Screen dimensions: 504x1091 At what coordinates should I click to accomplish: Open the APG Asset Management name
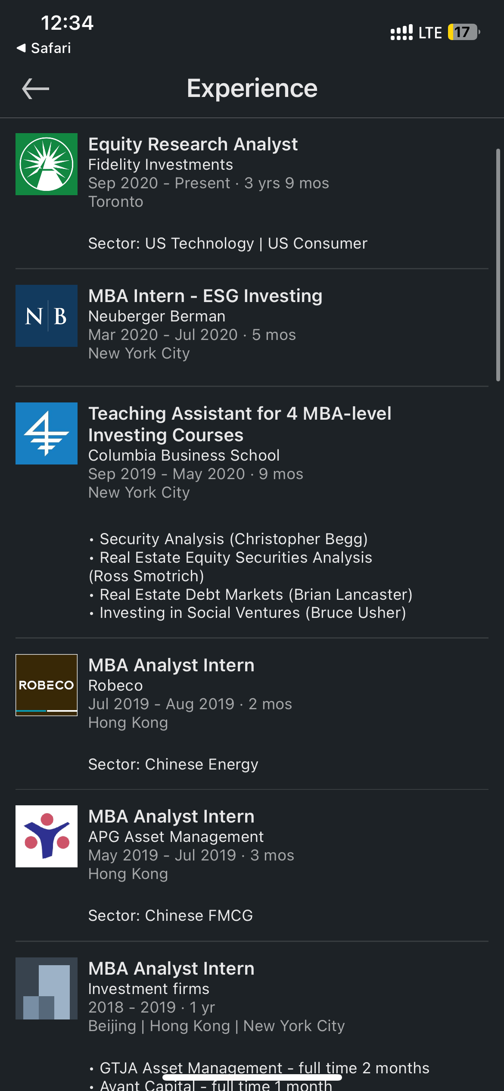tap(176, 837)
